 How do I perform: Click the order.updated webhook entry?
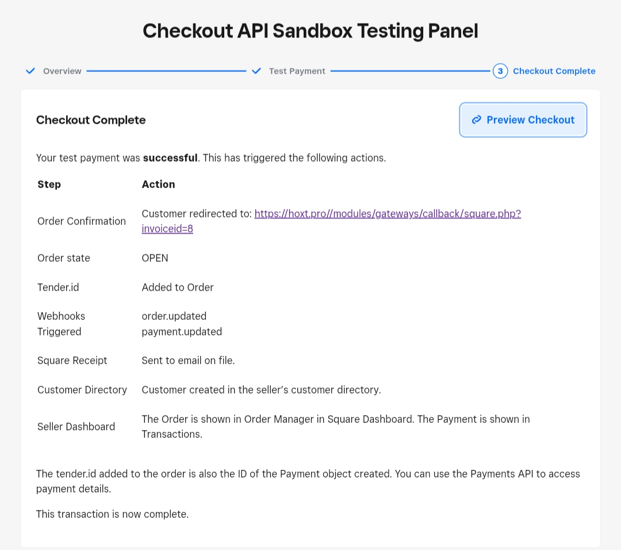click(174, 316)
